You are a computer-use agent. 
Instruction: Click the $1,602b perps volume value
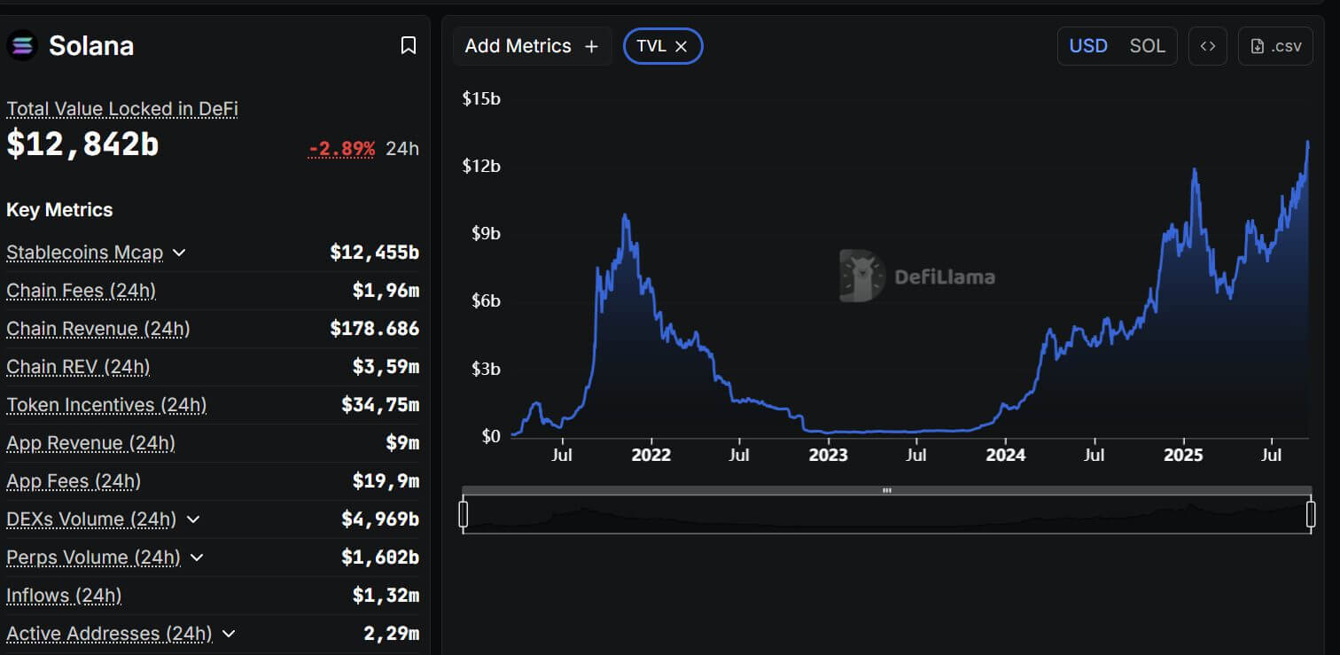pyautogui.click(x=380, y=558)
